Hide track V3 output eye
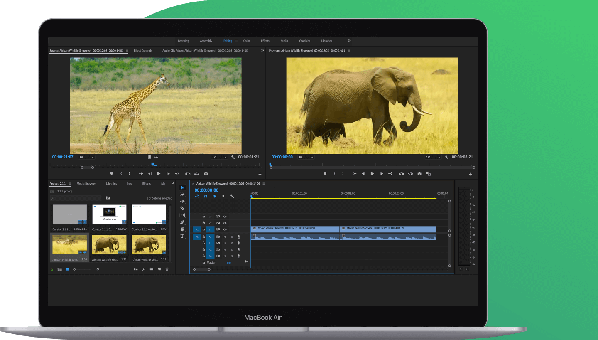The image size is (598, 340). coord(225,217)
